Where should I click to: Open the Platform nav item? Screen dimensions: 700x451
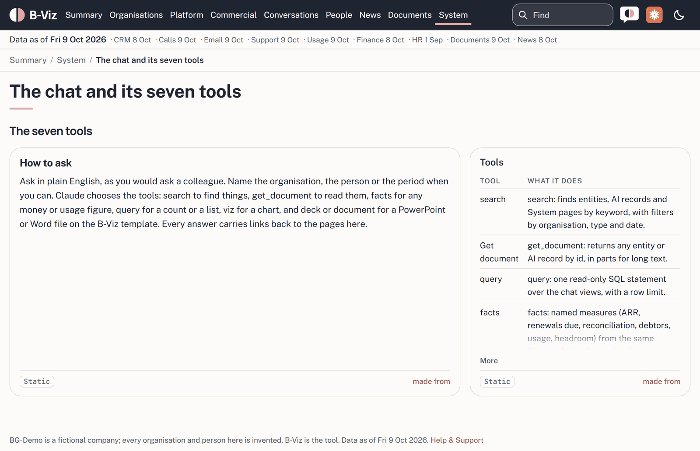coord(187,15)
